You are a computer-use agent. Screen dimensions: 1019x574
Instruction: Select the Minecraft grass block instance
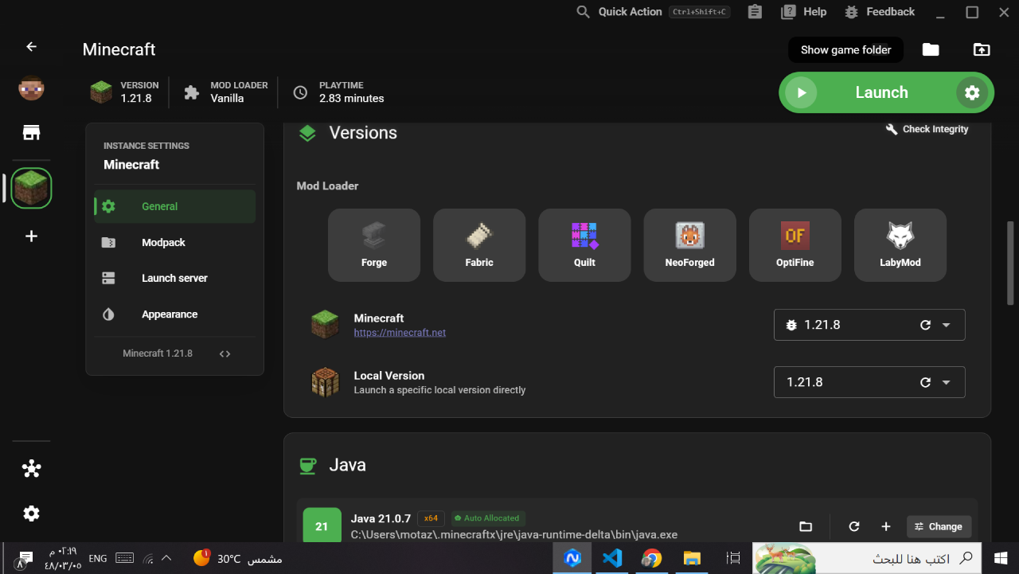coord(31,189)
